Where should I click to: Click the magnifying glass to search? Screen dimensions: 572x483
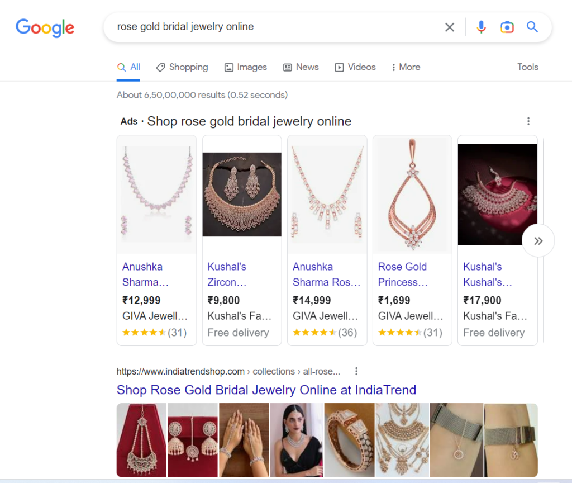[x=531, y=27]
